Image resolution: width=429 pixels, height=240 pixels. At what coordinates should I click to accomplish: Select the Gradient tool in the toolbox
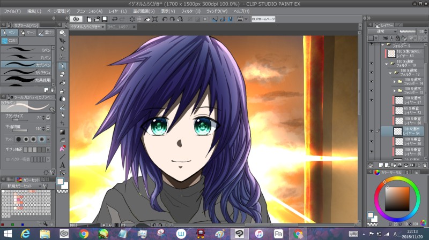[62, 132]
